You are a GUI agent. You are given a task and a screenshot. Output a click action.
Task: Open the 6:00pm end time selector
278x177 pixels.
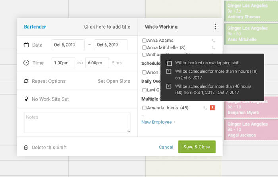pyautogui.click(x=97, y=63)
